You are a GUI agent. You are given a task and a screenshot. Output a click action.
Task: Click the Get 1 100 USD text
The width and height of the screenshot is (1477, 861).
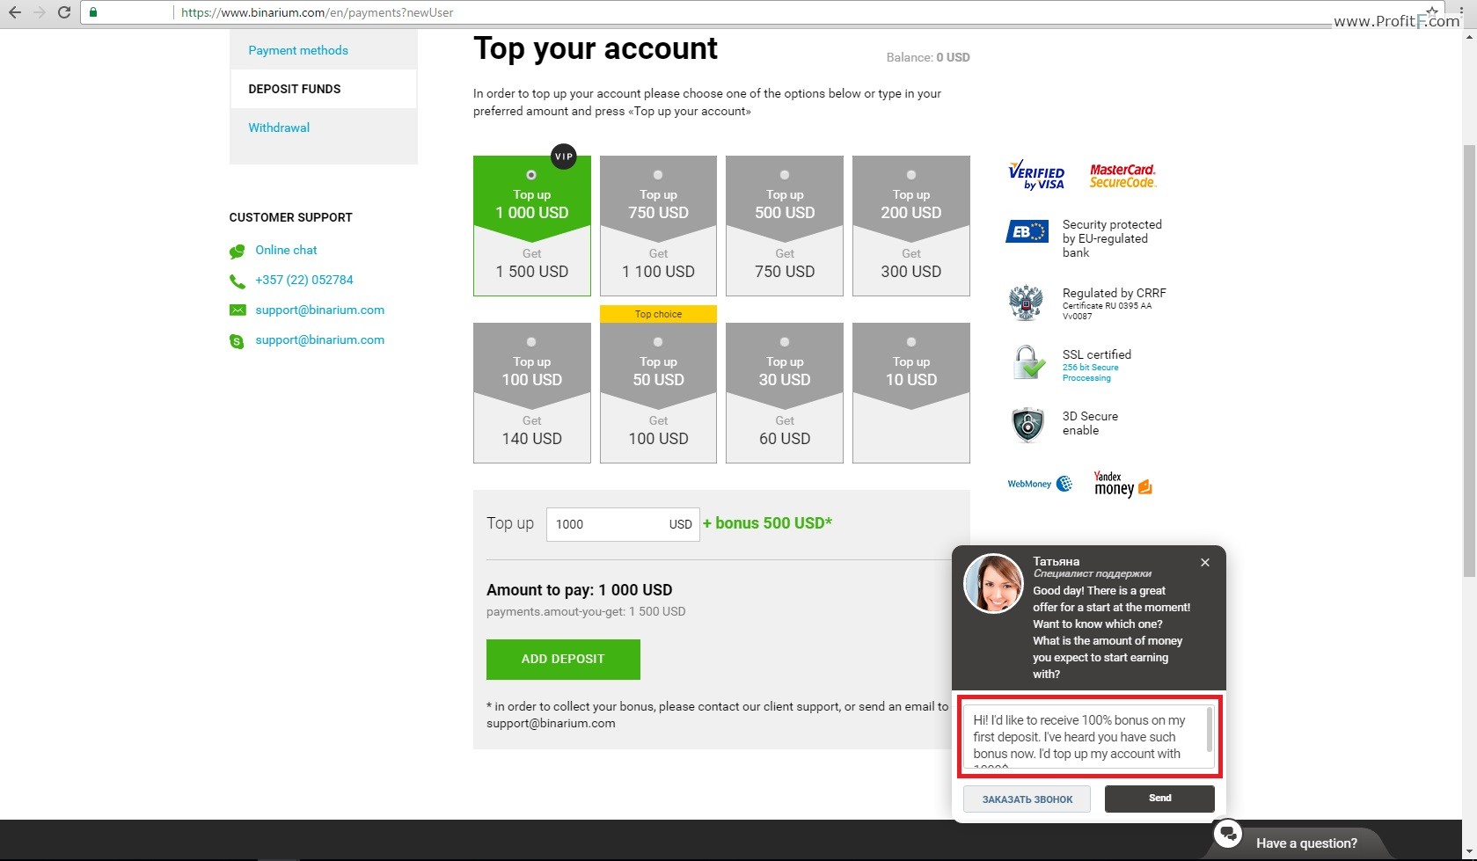[658, 264]
